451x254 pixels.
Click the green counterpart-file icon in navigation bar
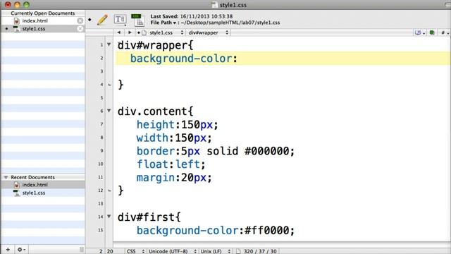(432, 32)
